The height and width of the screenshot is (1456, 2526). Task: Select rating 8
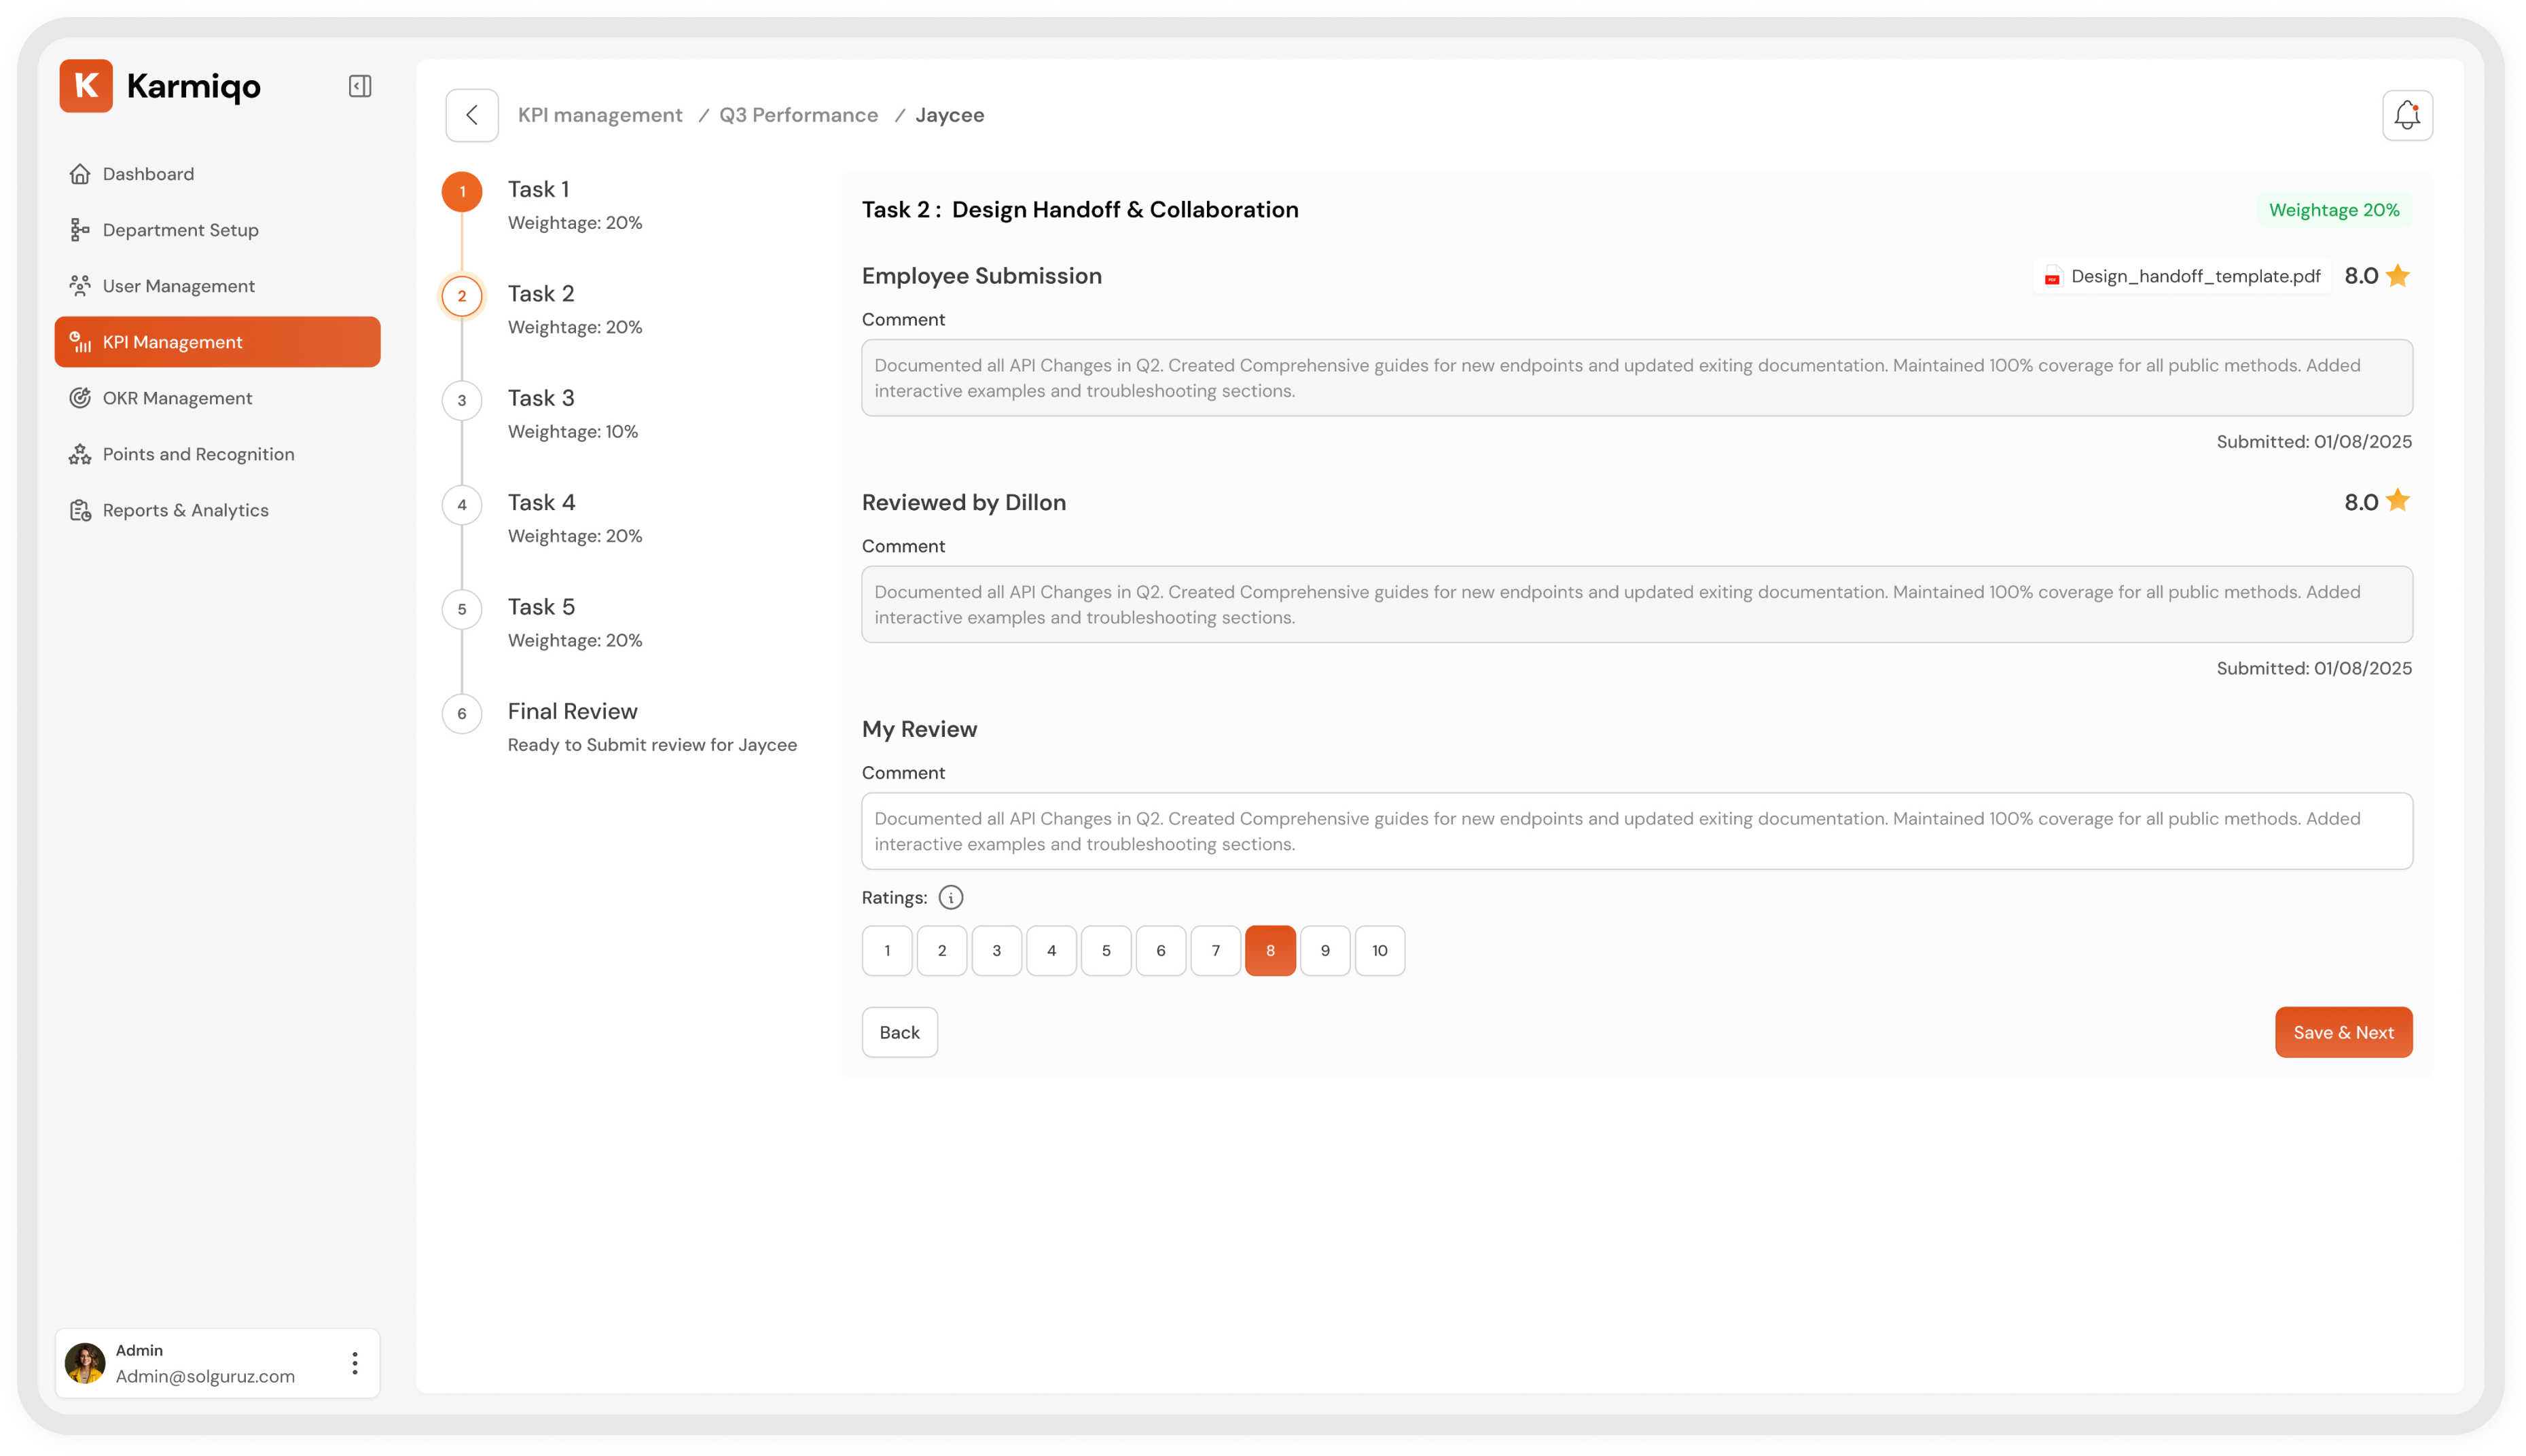[1270, 950]
